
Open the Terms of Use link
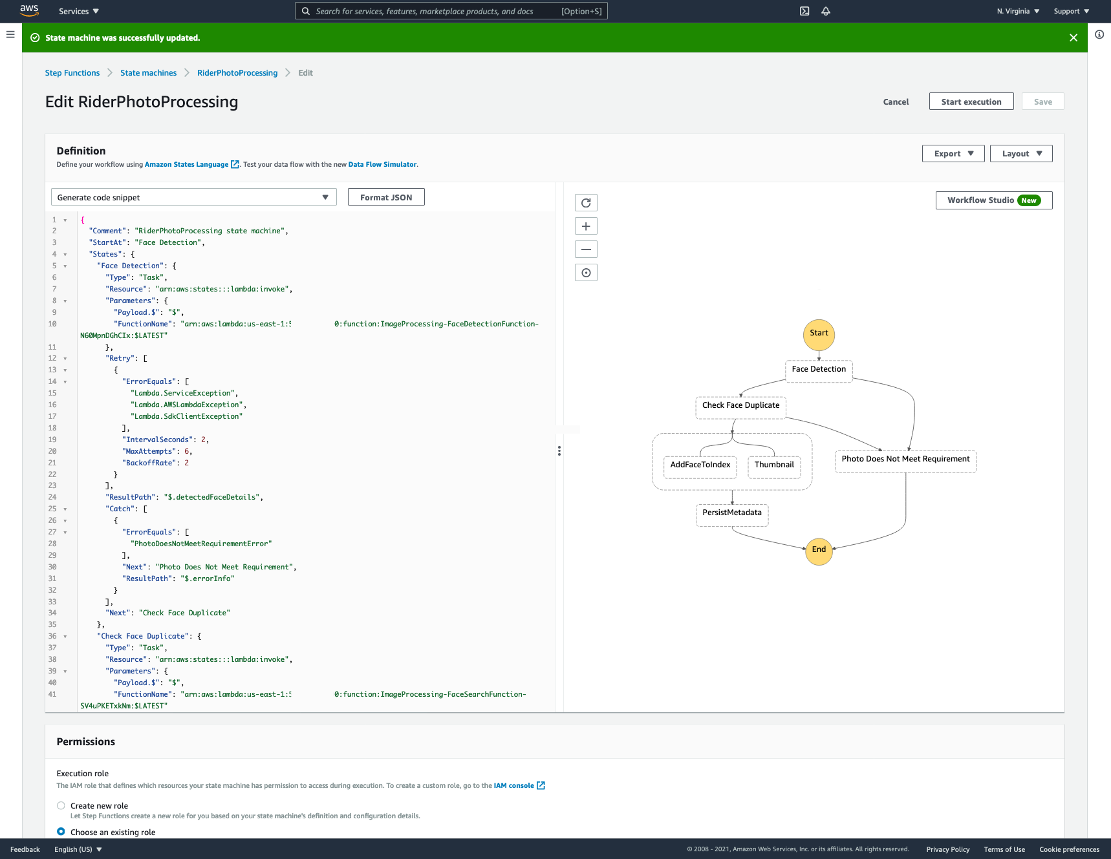[1004, 849]
